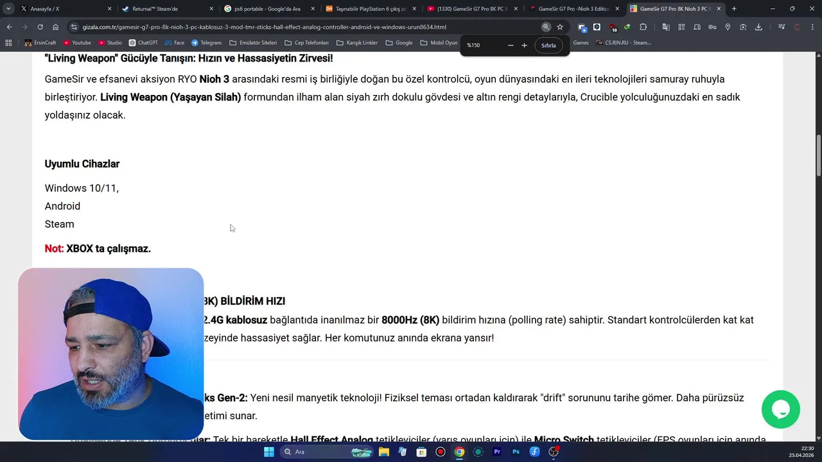This screenshot has height=462, width=822.
Task: Open the apps grid in bookmarks bar
Action: point(8,43)
